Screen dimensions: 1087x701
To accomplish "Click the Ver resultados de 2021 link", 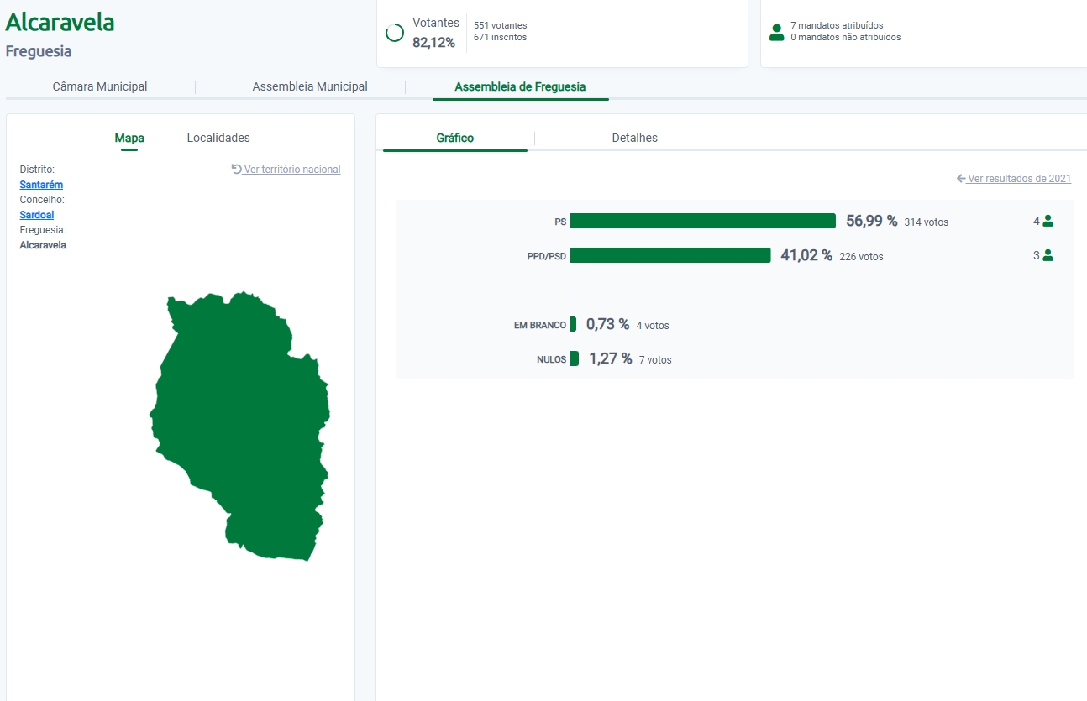I will click(x=1019, y=179).
